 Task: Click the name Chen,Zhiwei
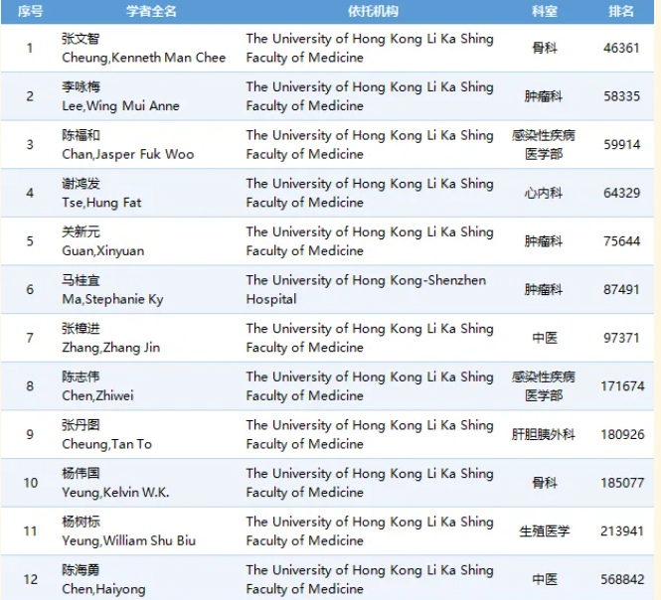click(x=97, y=395)
